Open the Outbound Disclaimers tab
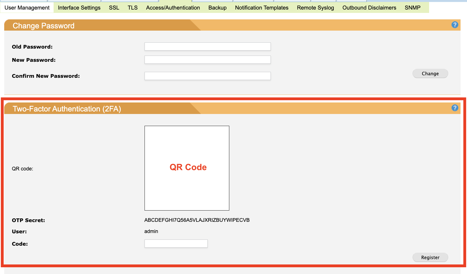Image resolution: width=467 pixels, height=274 pixels. point(369,8)
